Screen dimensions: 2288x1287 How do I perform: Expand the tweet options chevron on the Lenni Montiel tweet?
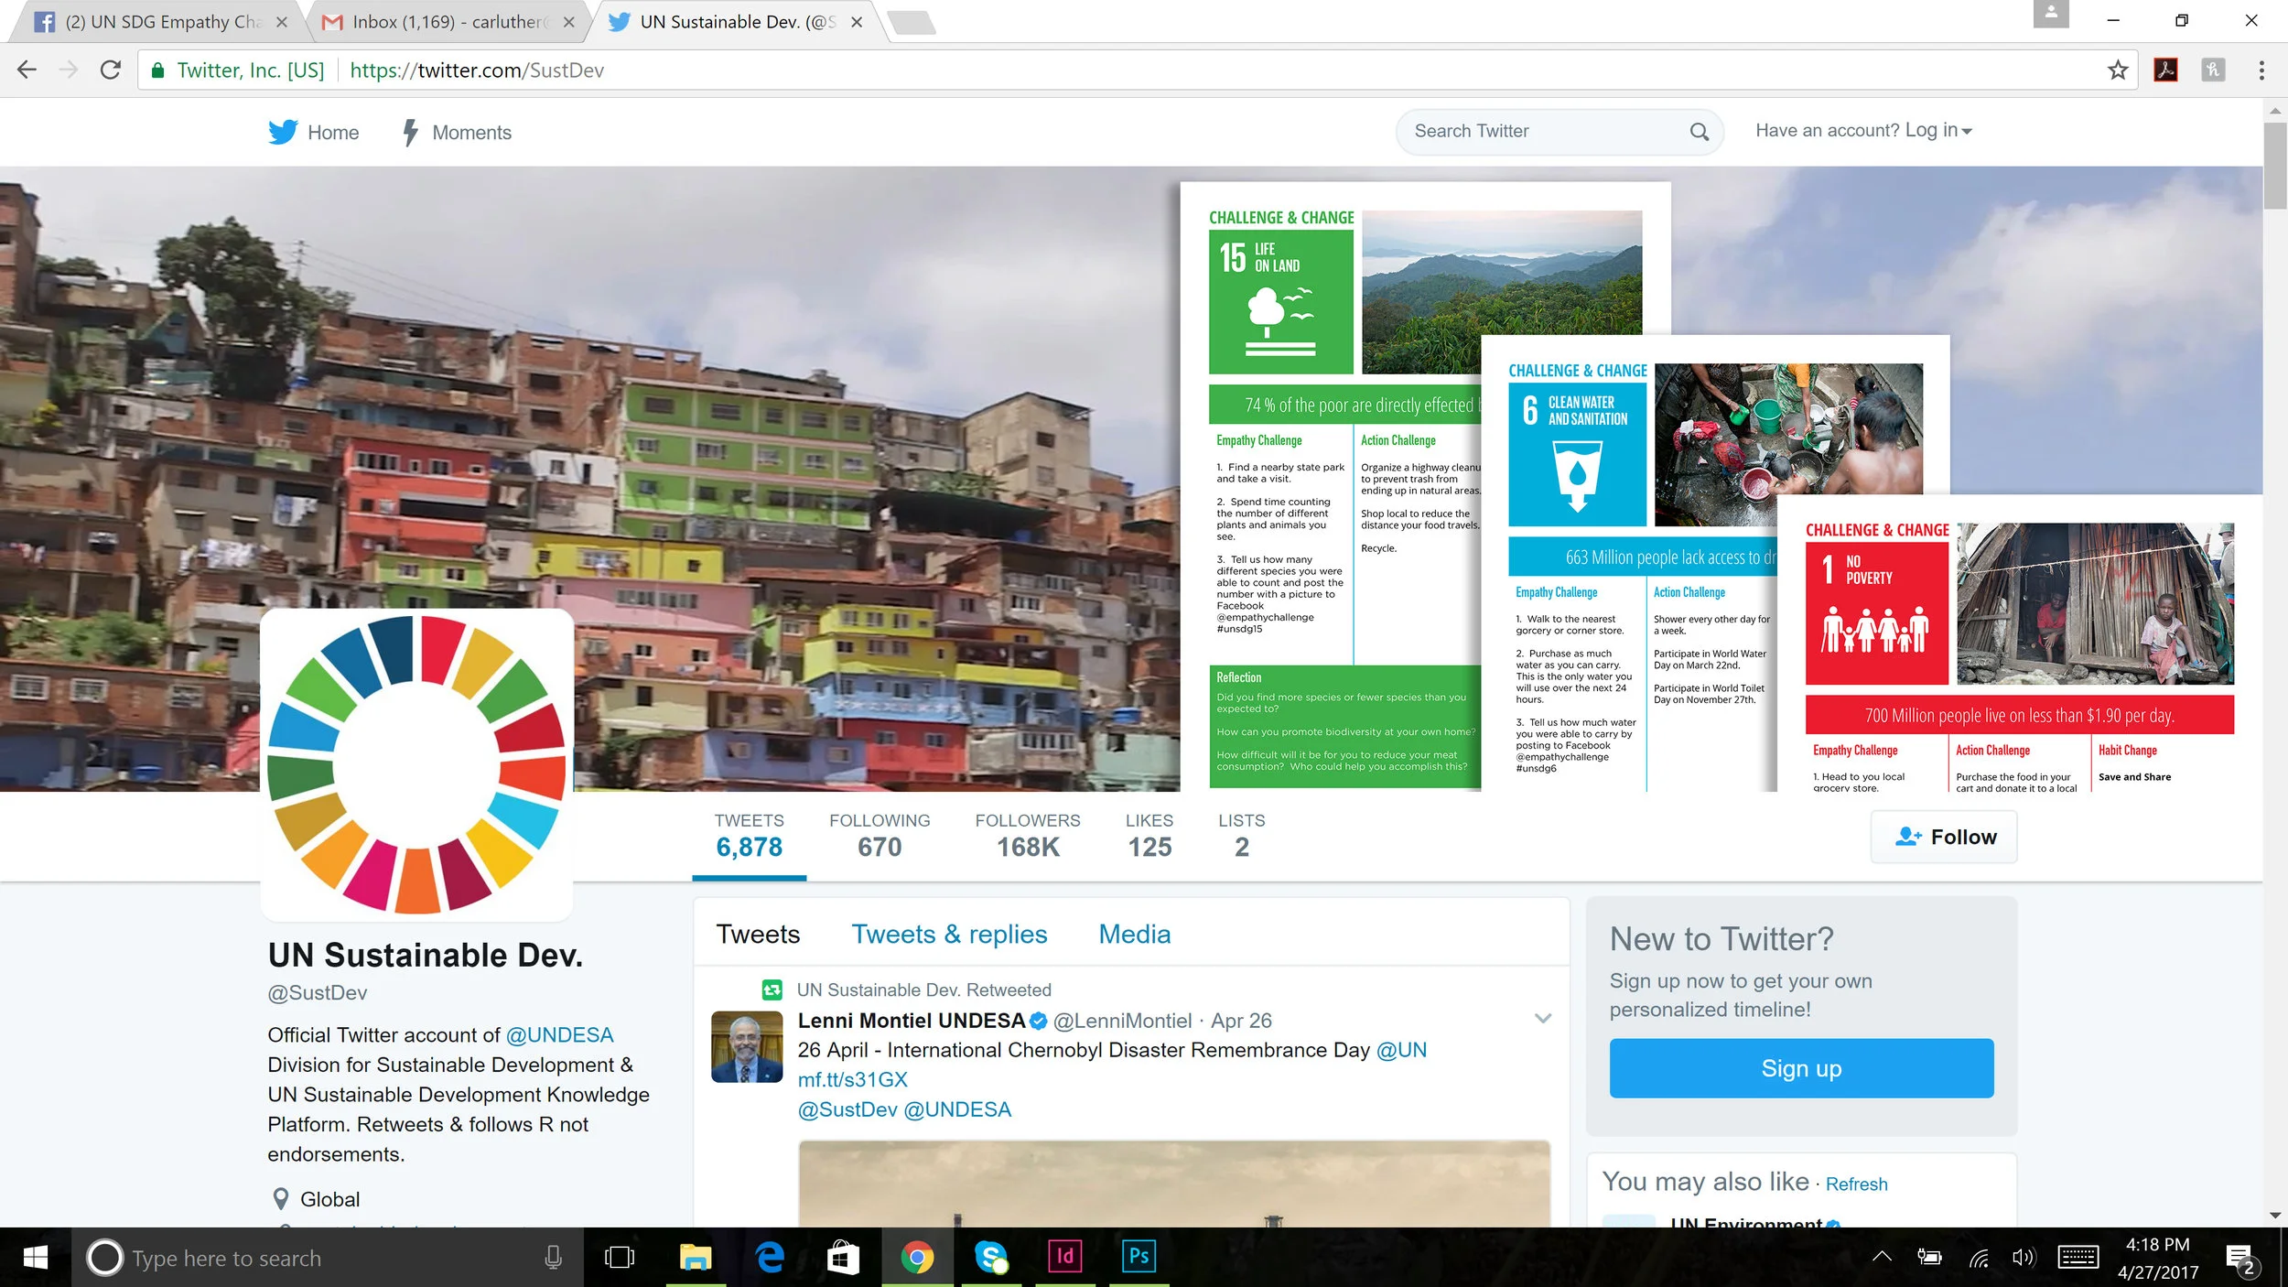[x=1543, y=1019]
